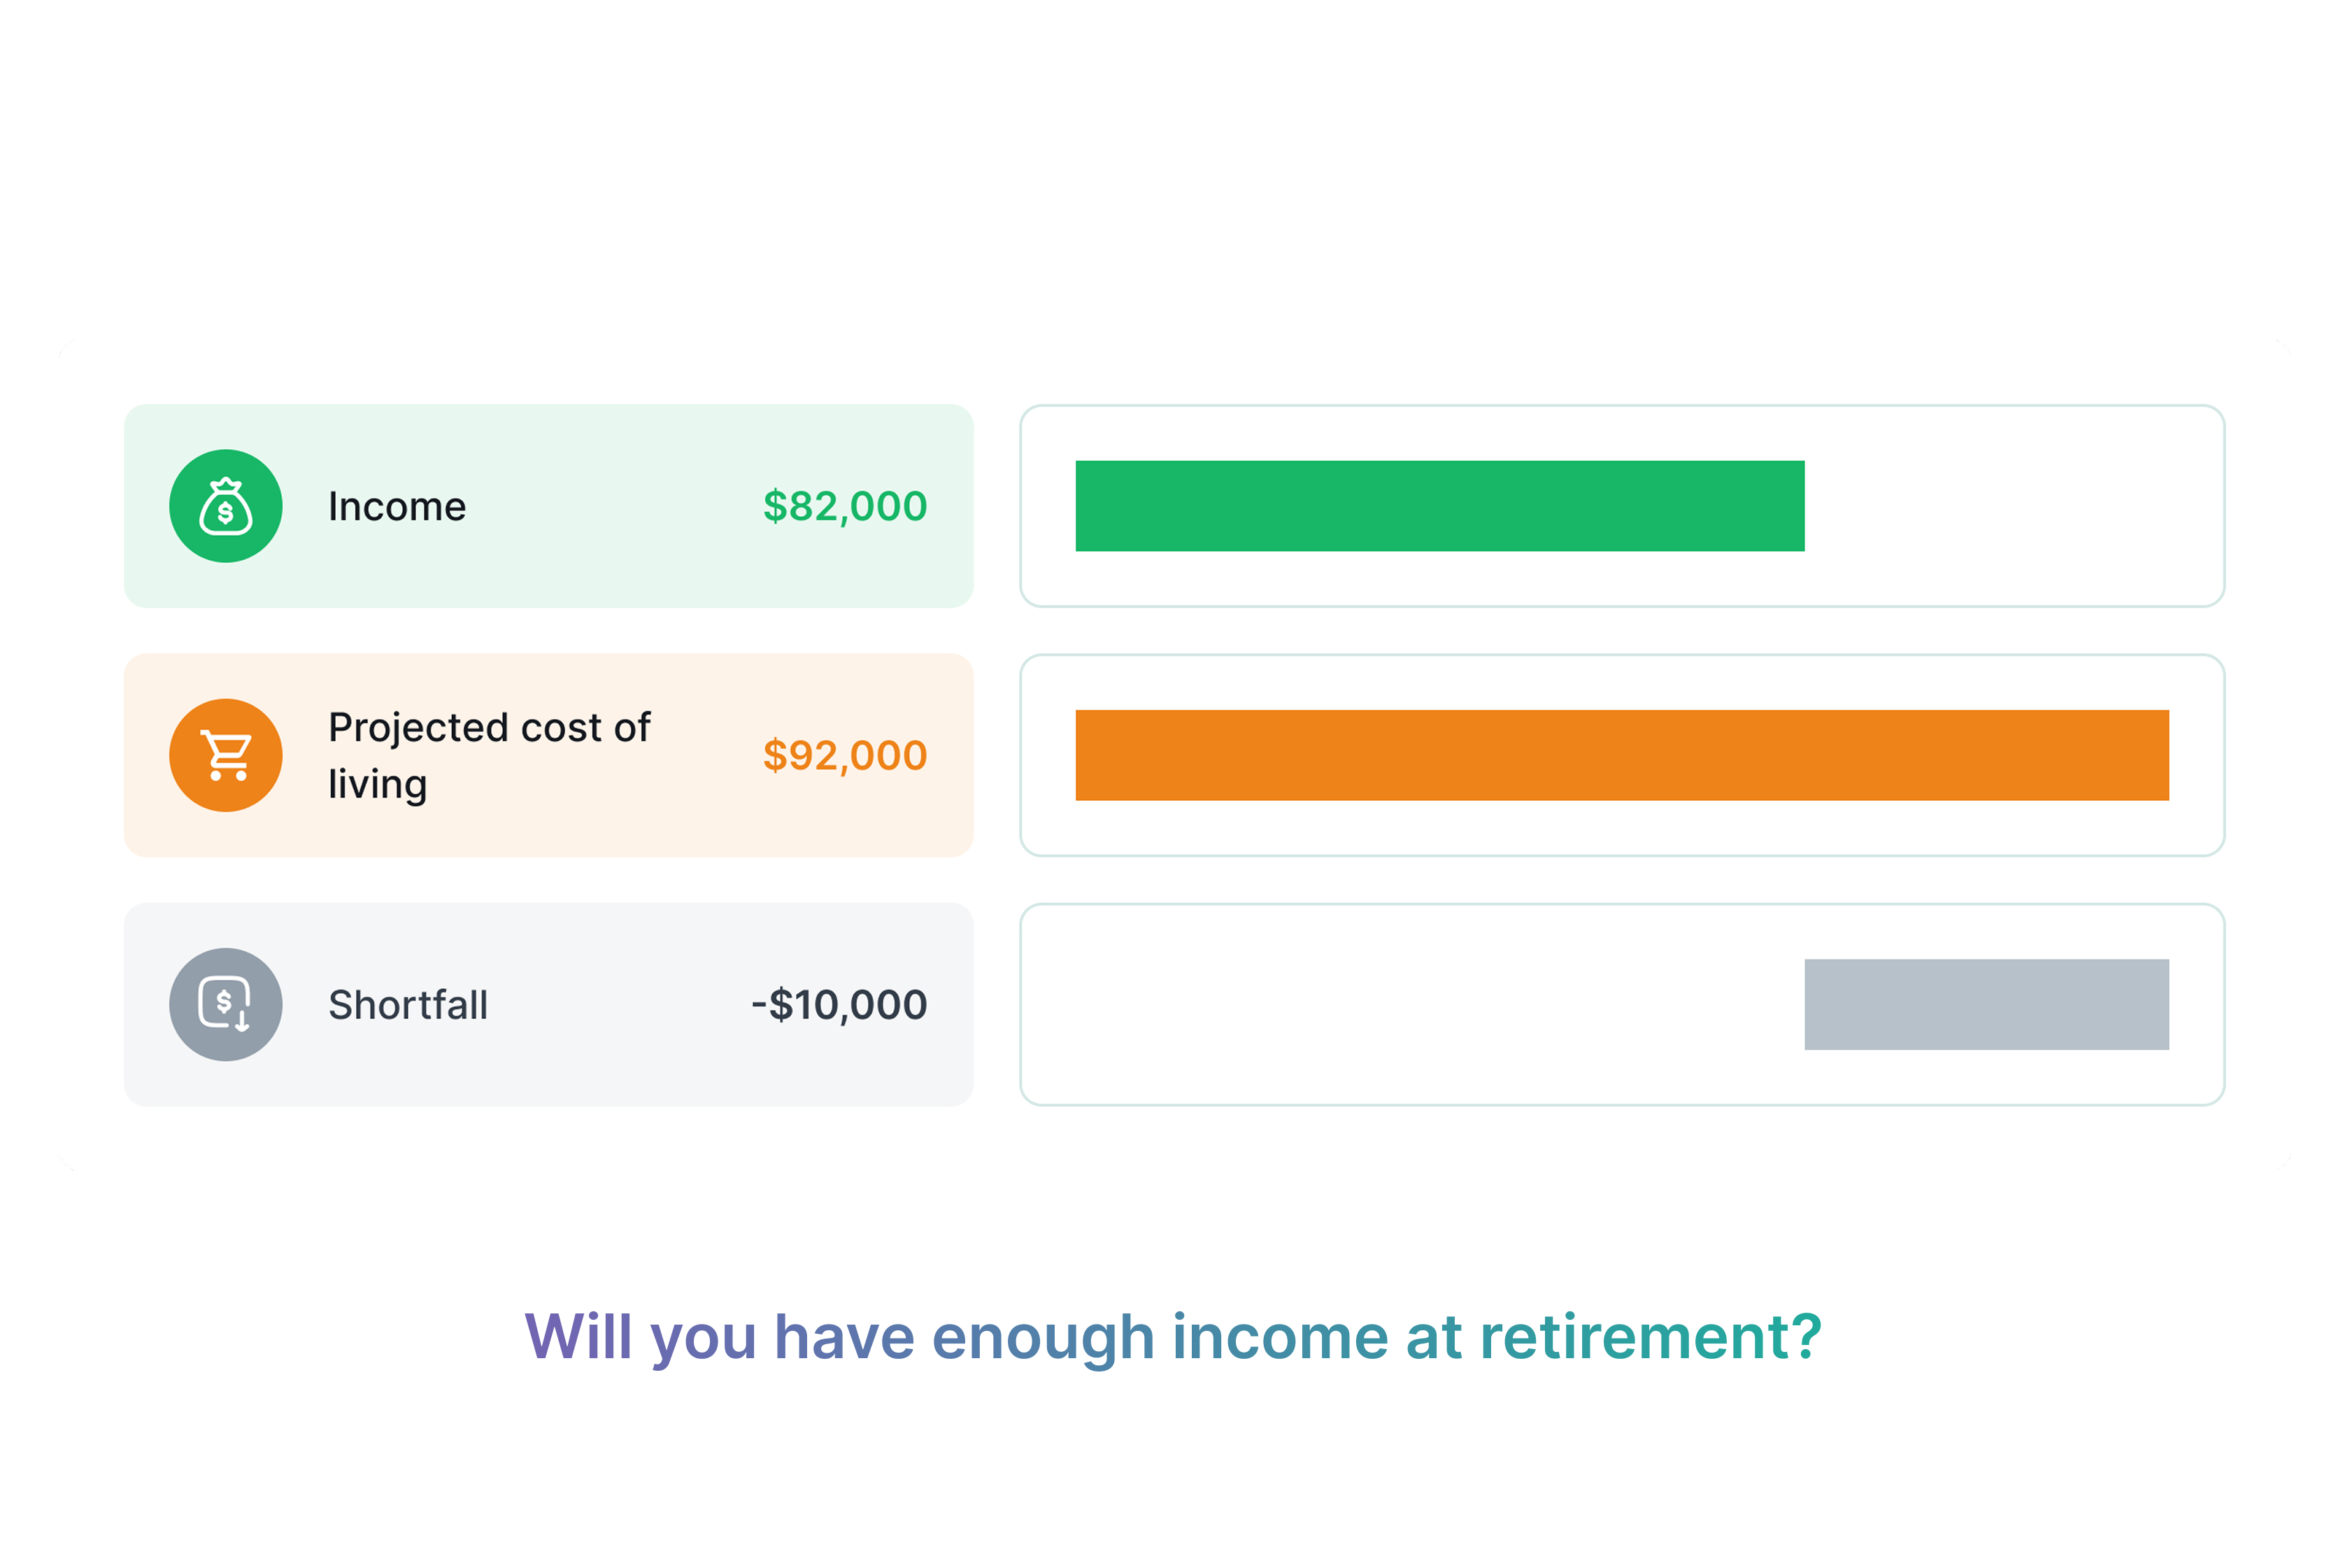Click the Shortfall label text
2350x1568 pixels.
pyautogui.click(x=408, y=1005)
